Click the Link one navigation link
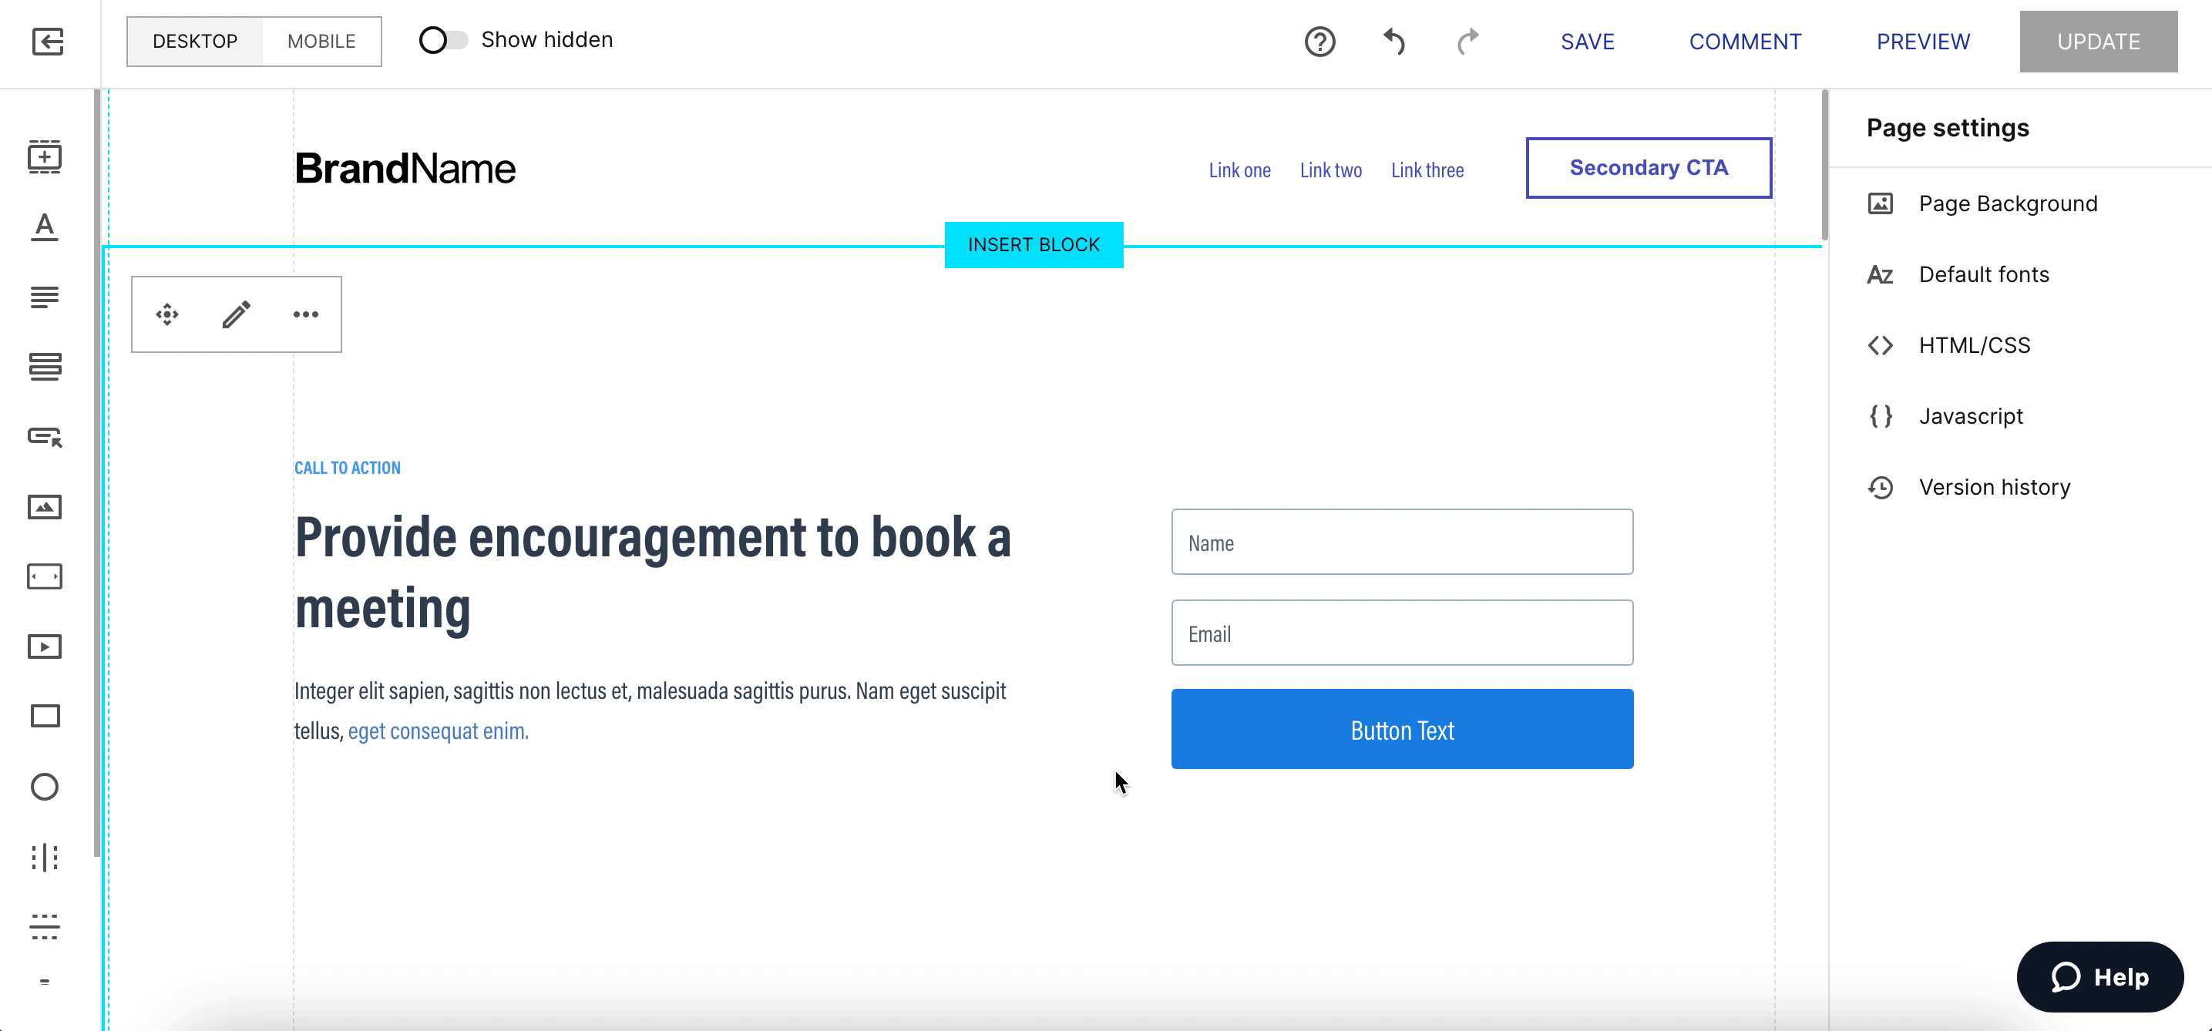 click(1239, 170)
